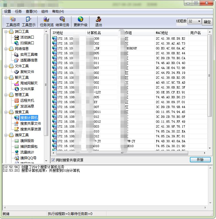Viewport: 216px width, 219px height.
Task: Open 实用工具箱 tool
Action: [x=29, y=55]
